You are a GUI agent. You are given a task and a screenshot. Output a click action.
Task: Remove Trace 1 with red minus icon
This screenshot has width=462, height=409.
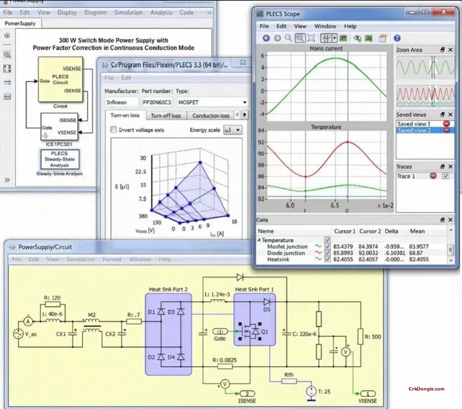click(x=433, y=175)
